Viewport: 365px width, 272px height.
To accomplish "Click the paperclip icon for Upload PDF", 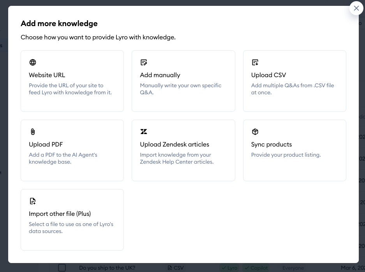I will click(x=33, y=132).
